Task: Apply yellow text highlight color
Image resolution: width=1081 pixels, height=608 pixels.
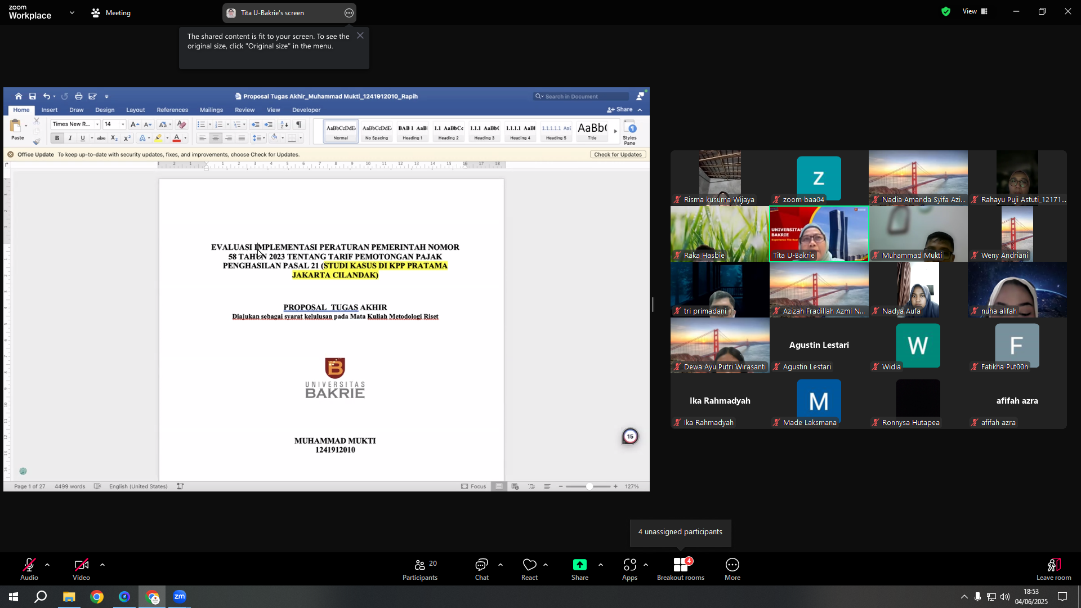Action: 159,138
